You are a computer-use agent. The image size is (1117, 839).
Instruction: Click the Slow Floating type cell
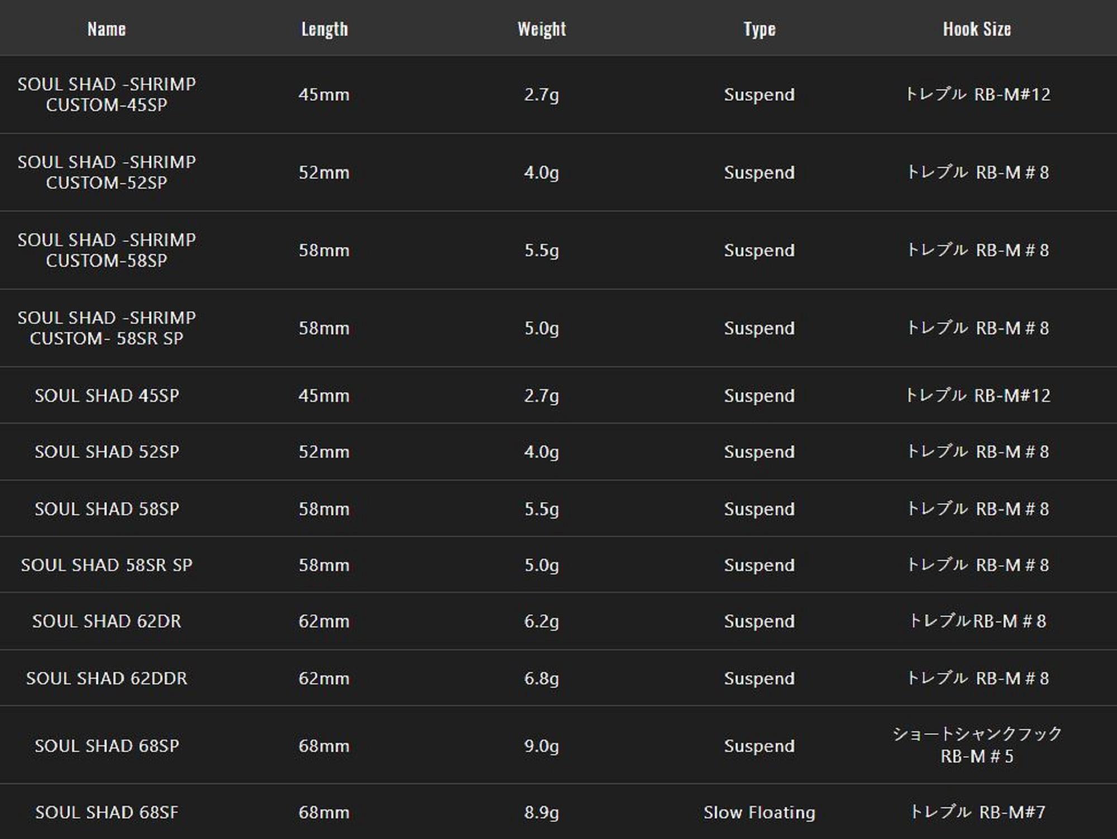[759, 812]
